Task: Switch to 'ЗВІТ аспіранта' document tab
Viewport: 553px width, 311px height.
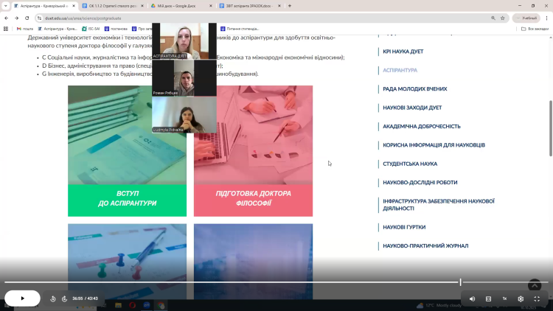Action: [247, 5]
